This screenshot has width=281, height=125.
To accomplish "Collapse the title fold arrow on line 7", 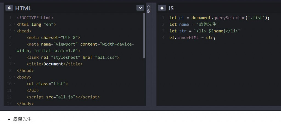I will [14, 64].
